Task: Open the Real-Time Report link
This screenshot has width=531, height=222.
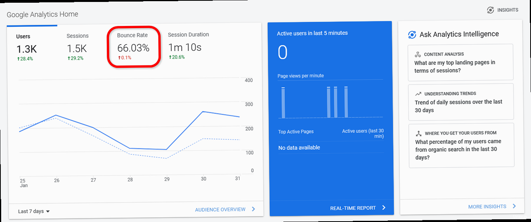Action: [x=353, y=208]
